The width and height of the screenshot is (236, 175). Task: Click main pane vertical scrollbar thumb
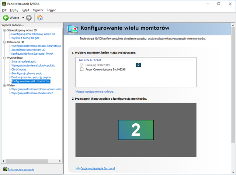click(233, 85)
